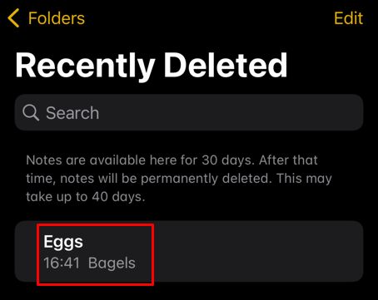Open the deleted Eggs note

pyautogui.click(x=189, y=251)
